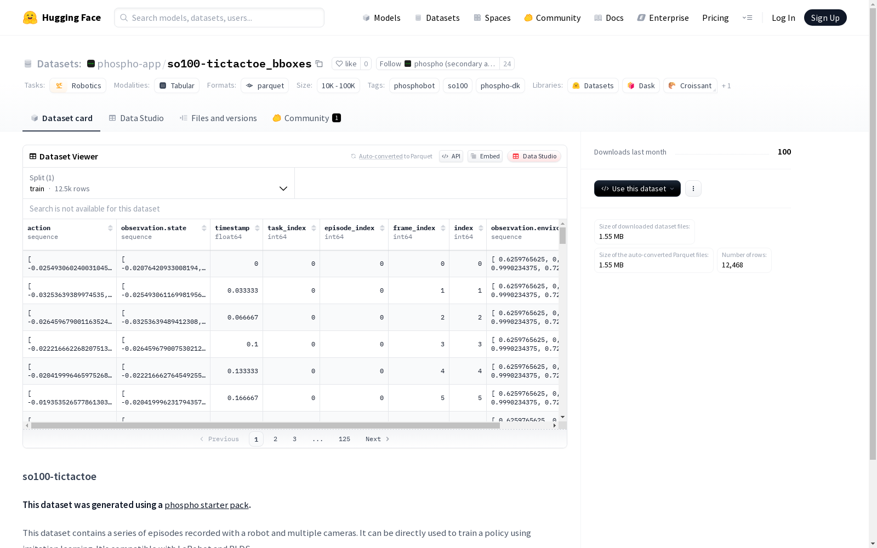
Task: Select the 10K - 100K size tag
Action: (338, 85)
